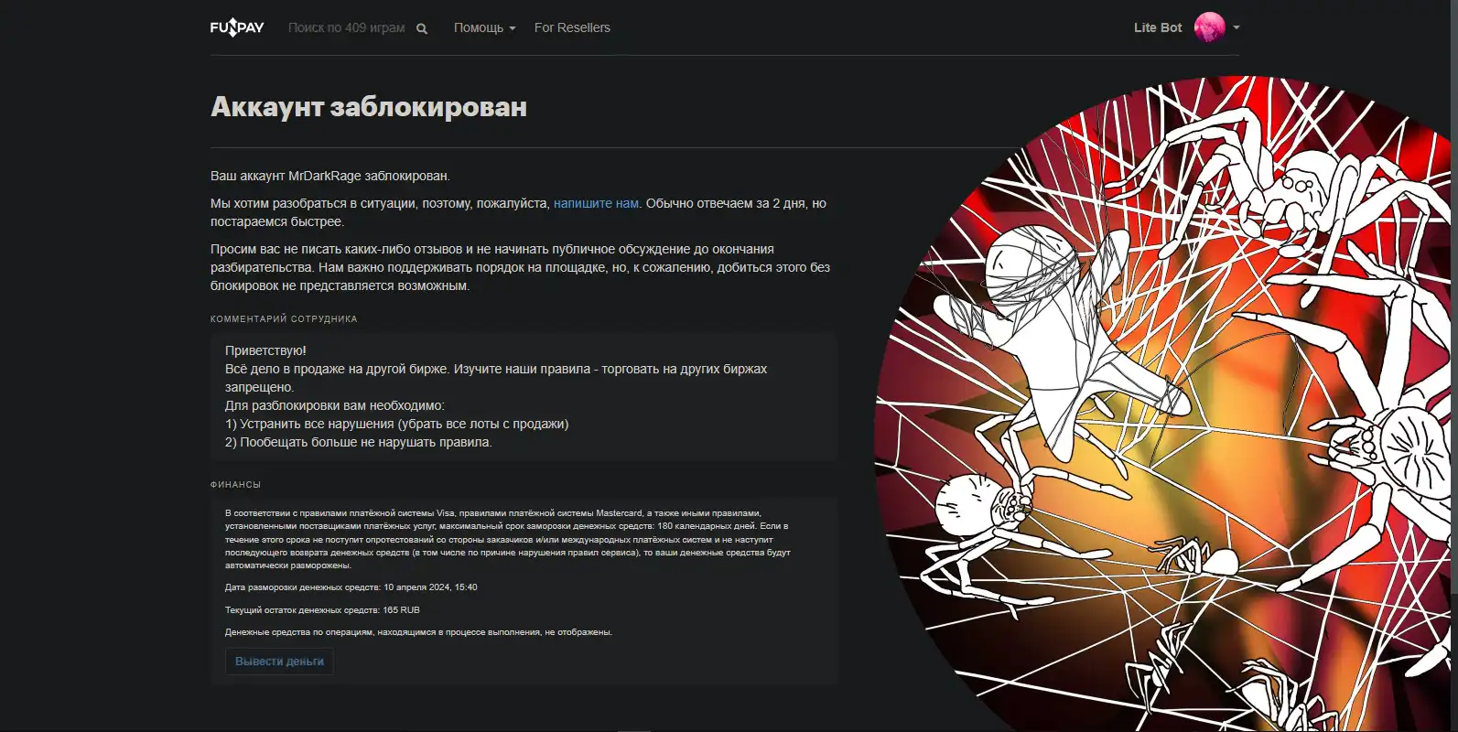Click the Visa and Mastercard rules paragraph
The height and width of the screenshot is (732, 1458).
tap(508, 539)
